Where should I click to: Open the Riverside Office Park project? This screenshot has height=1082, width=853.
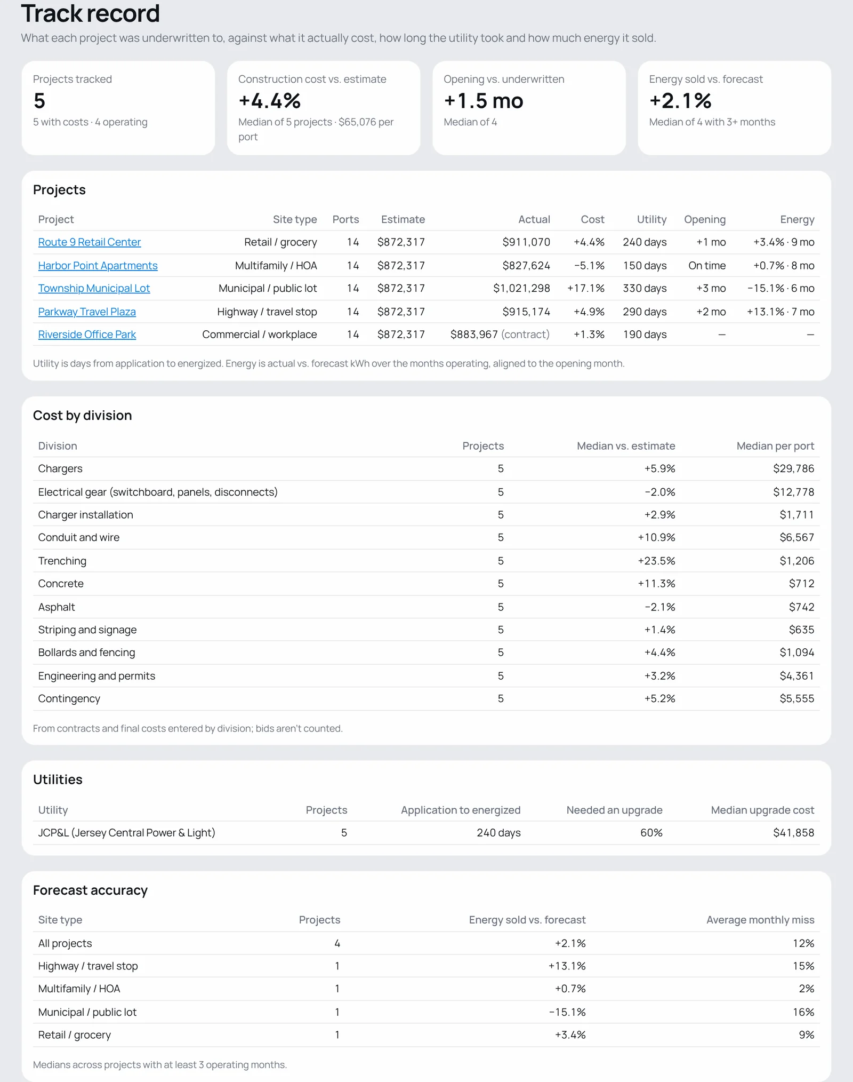(87, 335)
